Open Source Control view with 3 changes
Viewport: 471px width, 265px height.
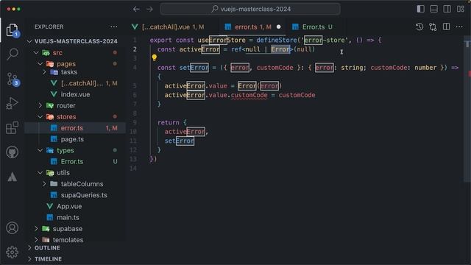(x=13, y=79)
